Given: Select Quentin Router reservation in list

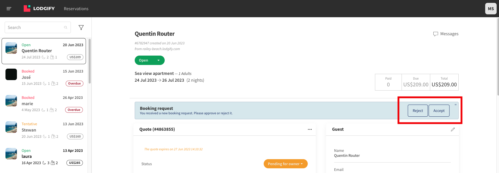Looking at the screenshot, I should click(x=44, y=51).
